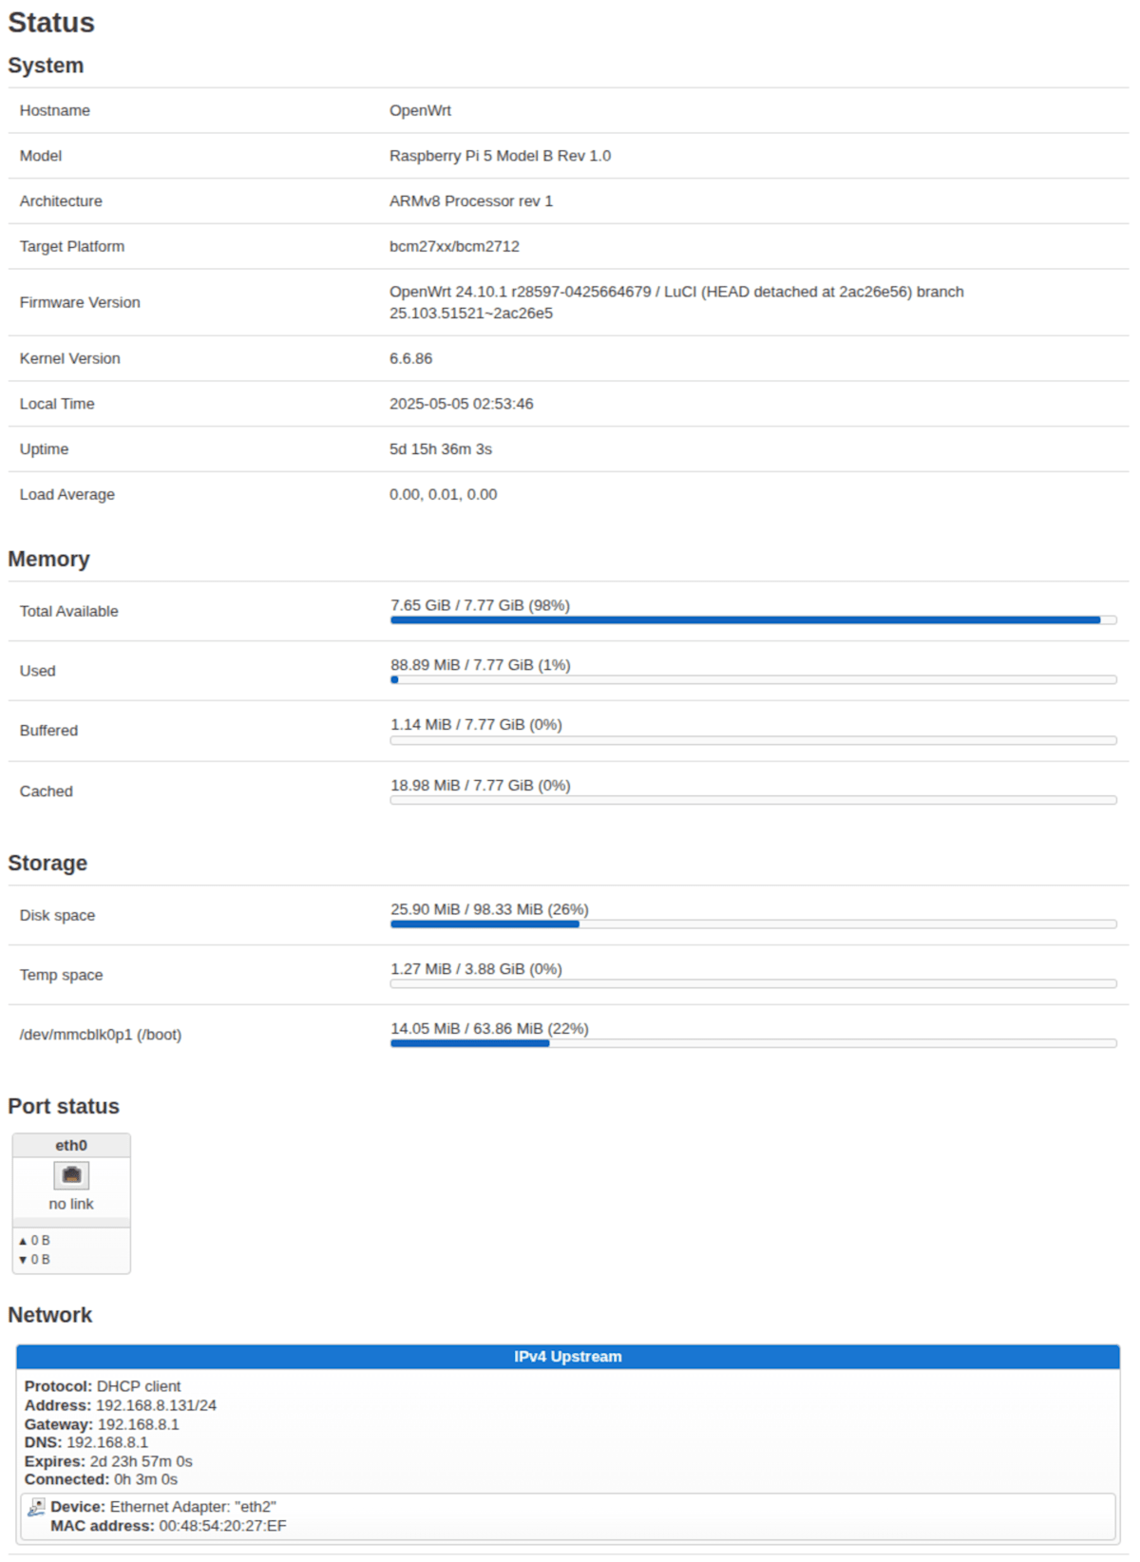The image size is (1140, 1562).
Task: Click the Buffered memory progress bar
Action: click(753, 741)
